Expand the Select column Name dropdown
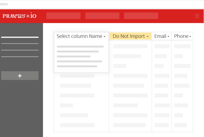The height and width of the screenshot is (137, 204). coord(81,36)
